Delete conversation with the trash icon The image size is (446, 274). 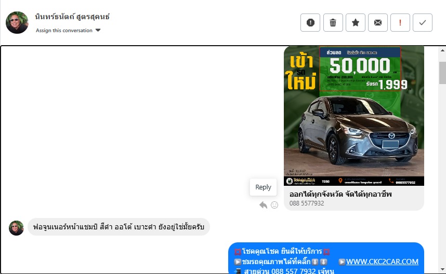333,22
